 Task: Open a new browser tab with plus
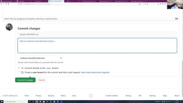[x=146, y=1]
